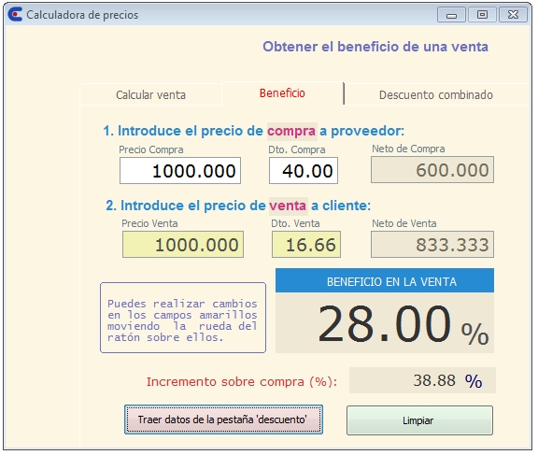Click the 'Neto de Venta' label
Viewport: 538px width, 455px height.
click(404, 223)
